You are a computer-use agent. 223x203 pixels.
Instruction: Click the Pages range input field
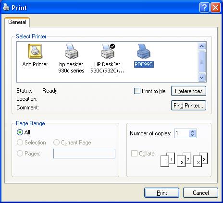84,154
